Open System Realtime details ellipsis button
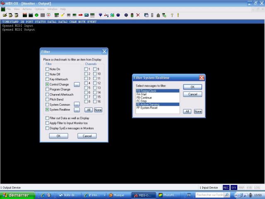Screen dimensions: 265x199 pos(77,110)
